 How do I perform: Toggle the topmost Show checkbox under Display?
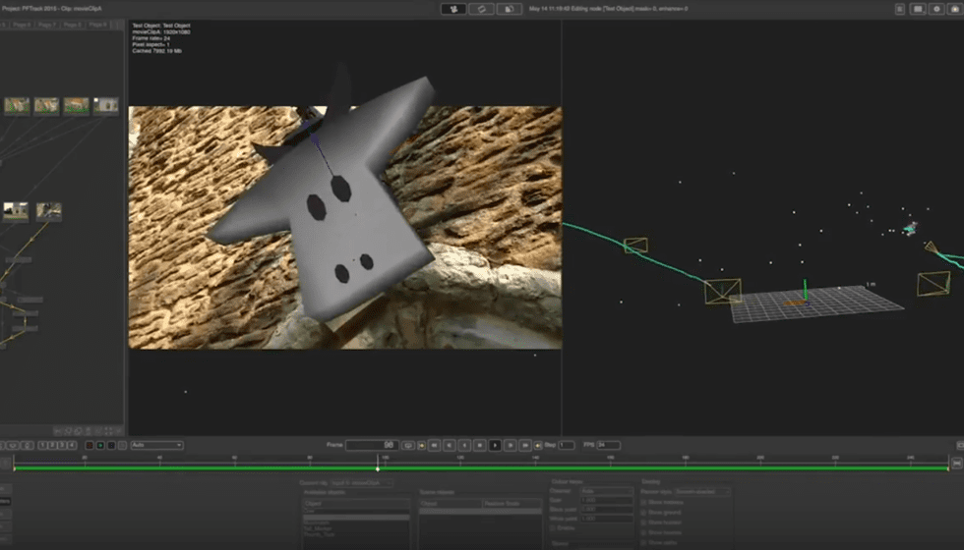644,502
